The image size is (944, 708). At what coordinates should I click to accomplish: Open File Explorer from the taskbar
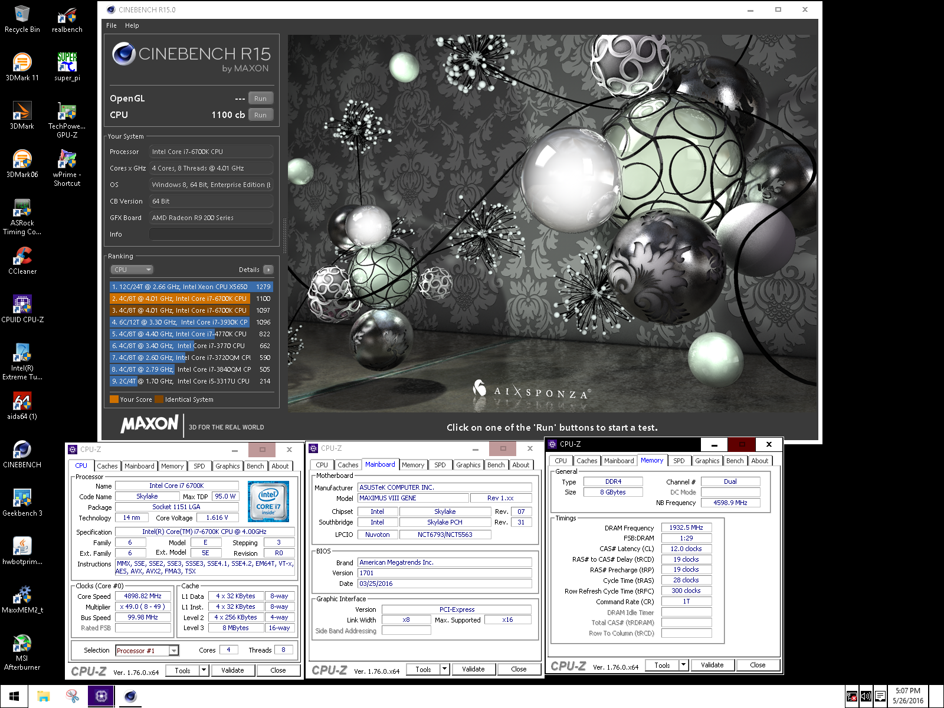tap(44, 696)
